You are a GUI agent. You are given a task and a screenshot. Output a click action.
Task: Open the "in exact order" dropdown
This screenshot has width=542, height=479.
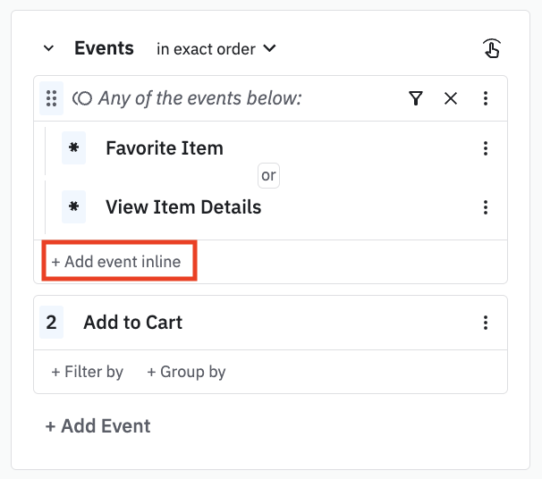pyautogui.click(x=216, y=48)
